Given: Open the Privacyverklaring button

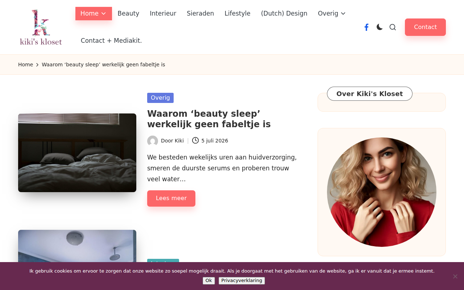Looking at the screenshot, I should point(242,281).
